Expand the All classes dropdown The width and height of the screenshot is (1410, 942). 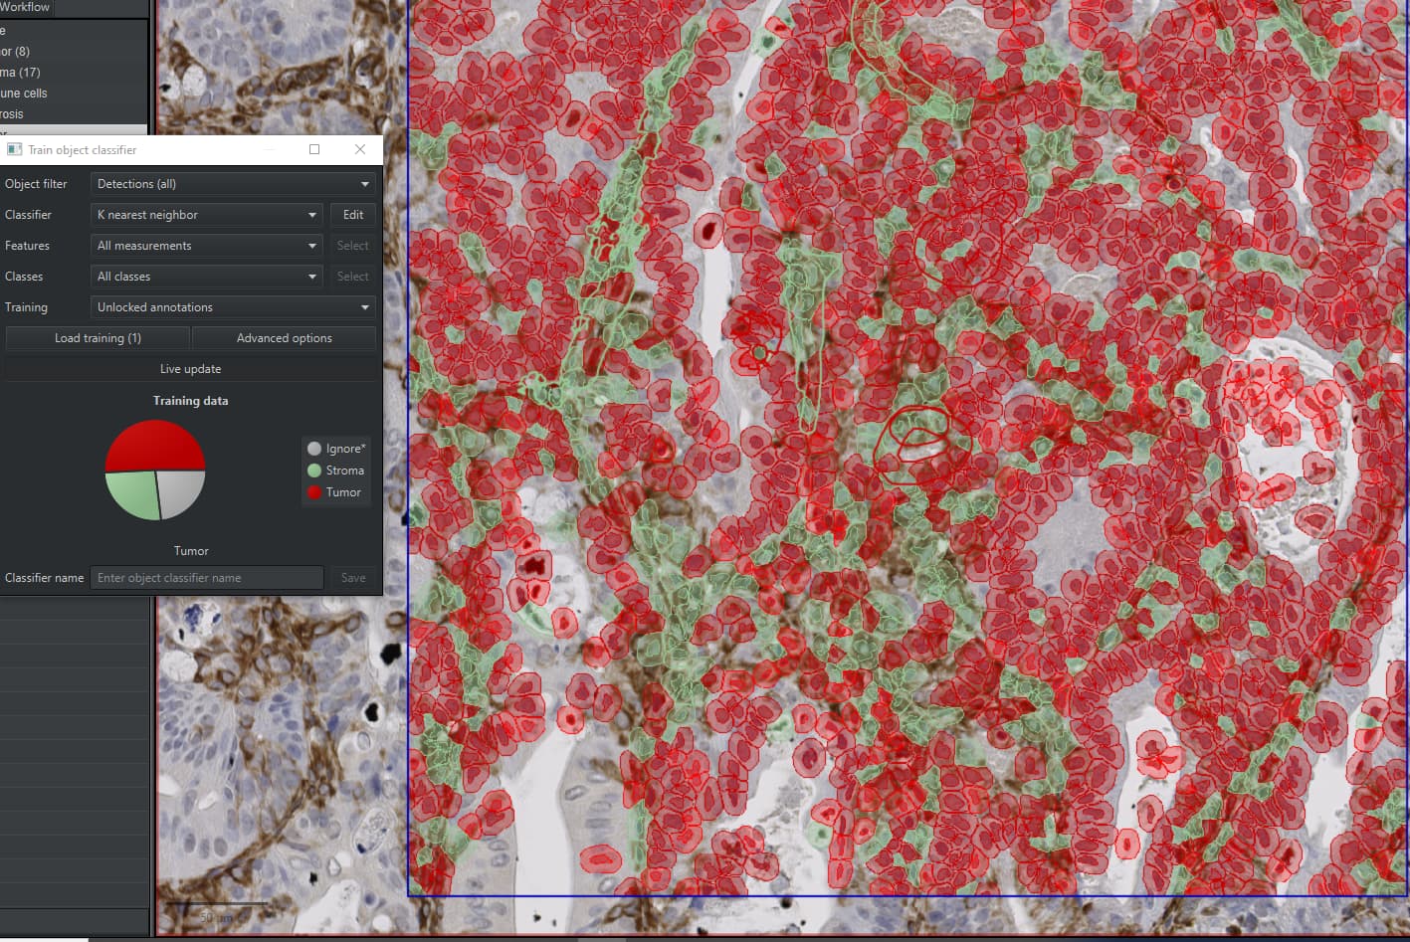pyautogui.click(x=207, y=277)
